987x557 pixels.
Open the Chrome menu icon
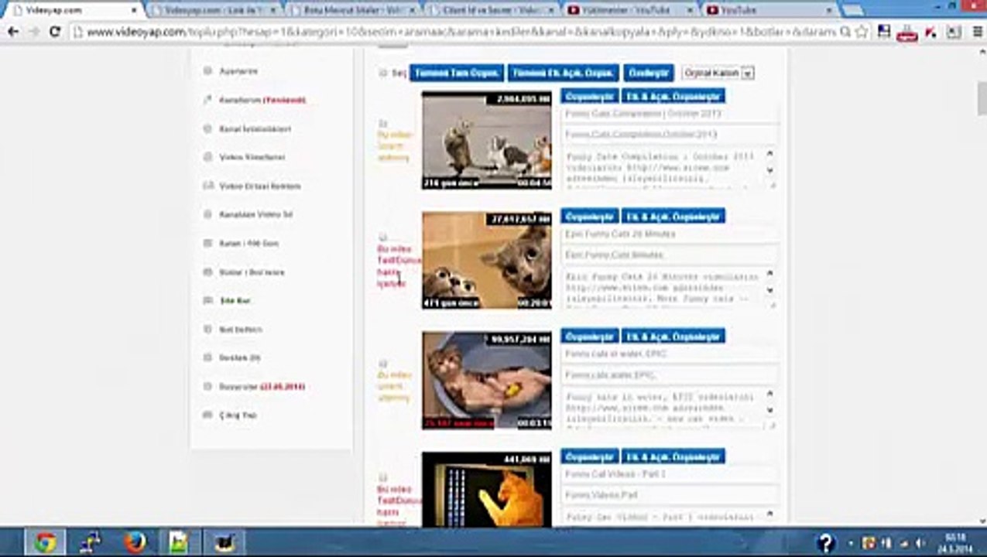coord(977,32)
